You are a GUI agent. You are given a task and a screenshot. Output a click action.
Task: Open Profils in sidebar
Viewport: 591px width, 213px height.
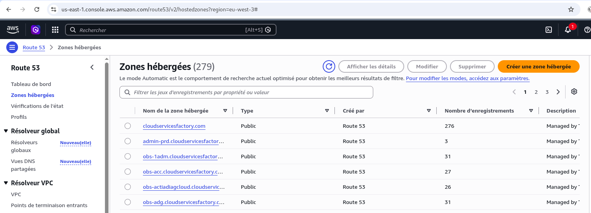pyautogui.click(x=19, y=117)
